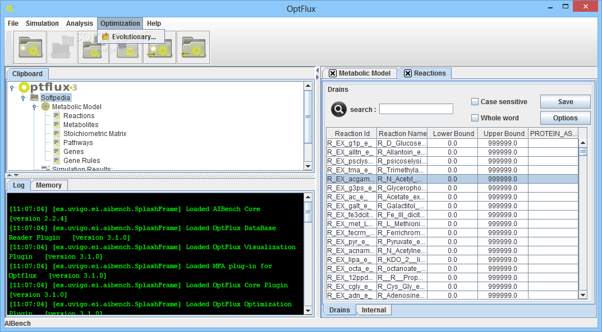Click the clipboard tree scrollbar down arrow
This screenshot has height=332, width=602.
coord(308,166)
